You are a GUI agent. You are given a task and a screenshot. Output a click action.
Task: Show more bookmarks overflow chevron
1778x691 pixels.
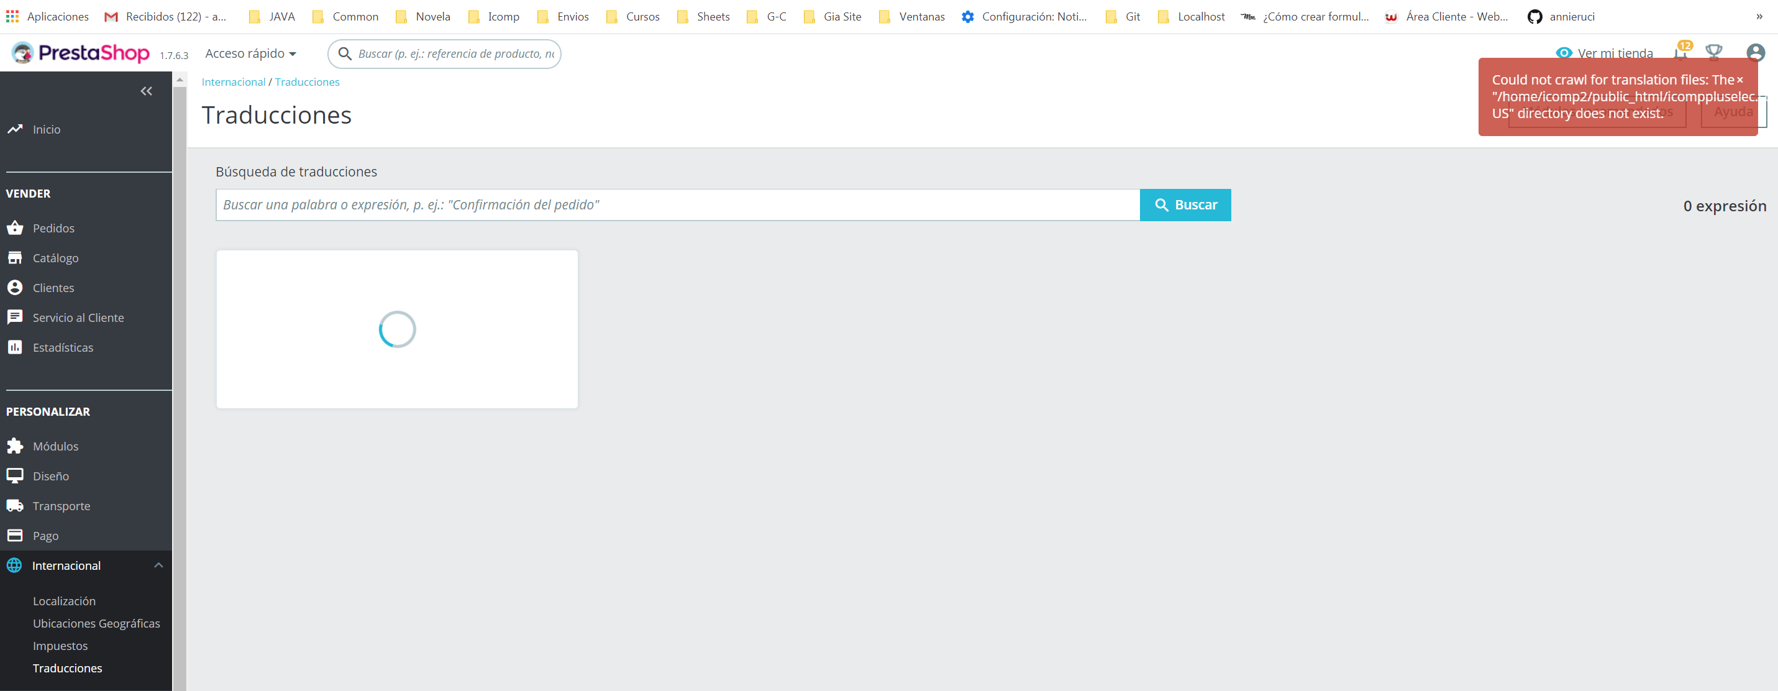coord(1759,16)
